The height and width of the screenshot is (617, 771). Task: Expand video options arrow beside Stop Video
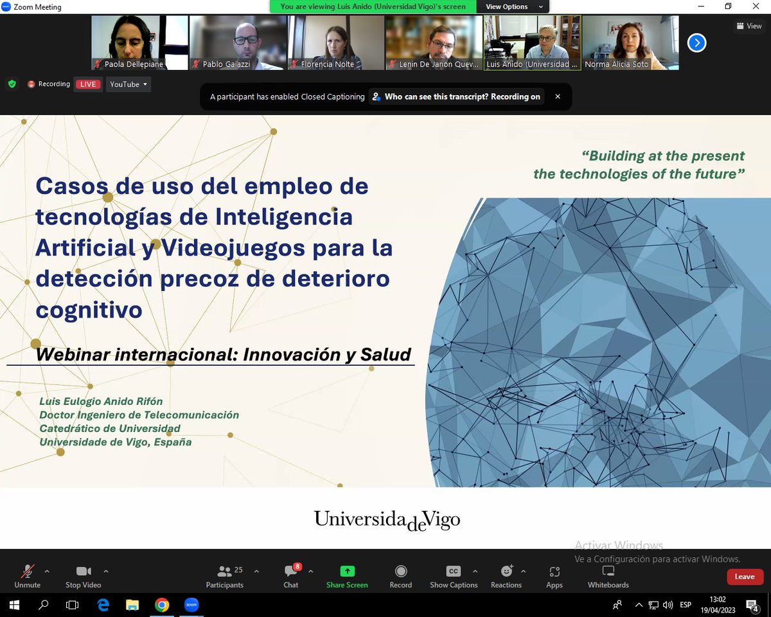coord(106,571)
